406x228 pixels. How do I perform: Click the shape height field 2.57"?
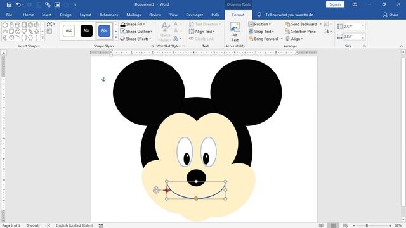tap(352, 27)
